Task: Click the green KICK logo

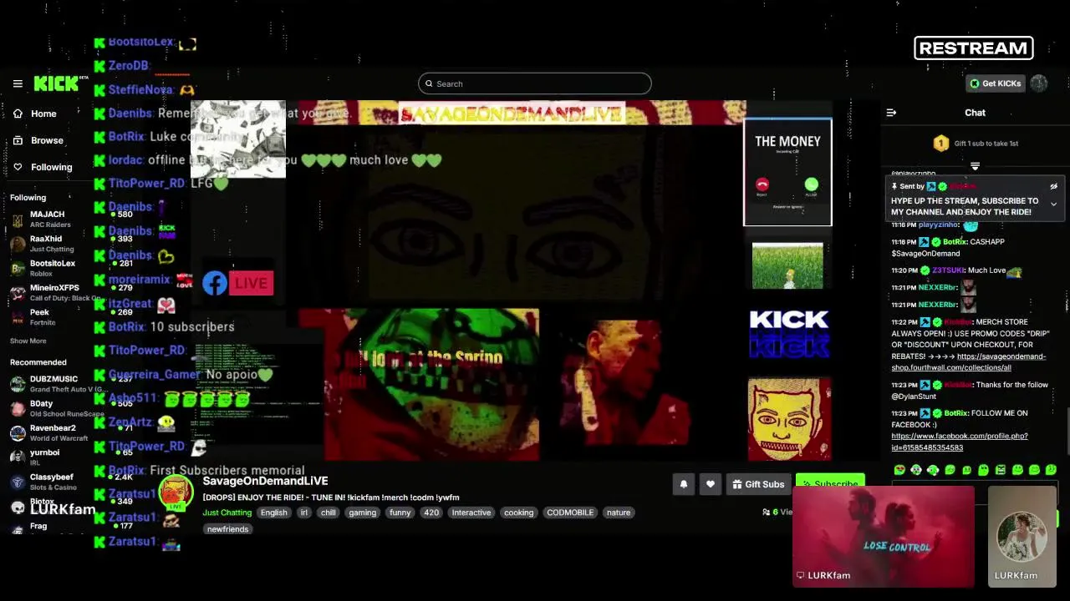Action: [x=57, y=83]
